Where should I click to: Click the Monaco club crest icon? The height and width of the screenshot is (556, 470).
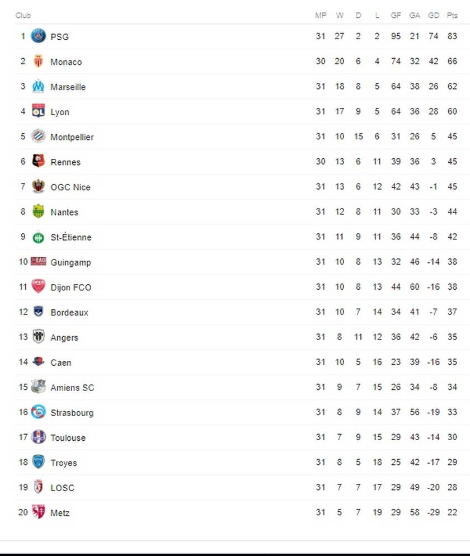point(38,62)
